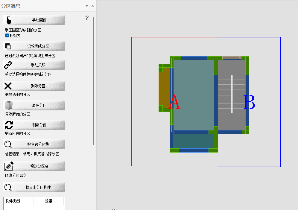Open the question mark help
Image resolution: width=298 pixels, height=210 pixels.
[87, 18]
